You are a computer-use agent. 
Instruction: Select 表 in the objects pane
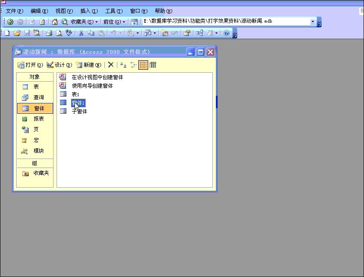[35, 87]
